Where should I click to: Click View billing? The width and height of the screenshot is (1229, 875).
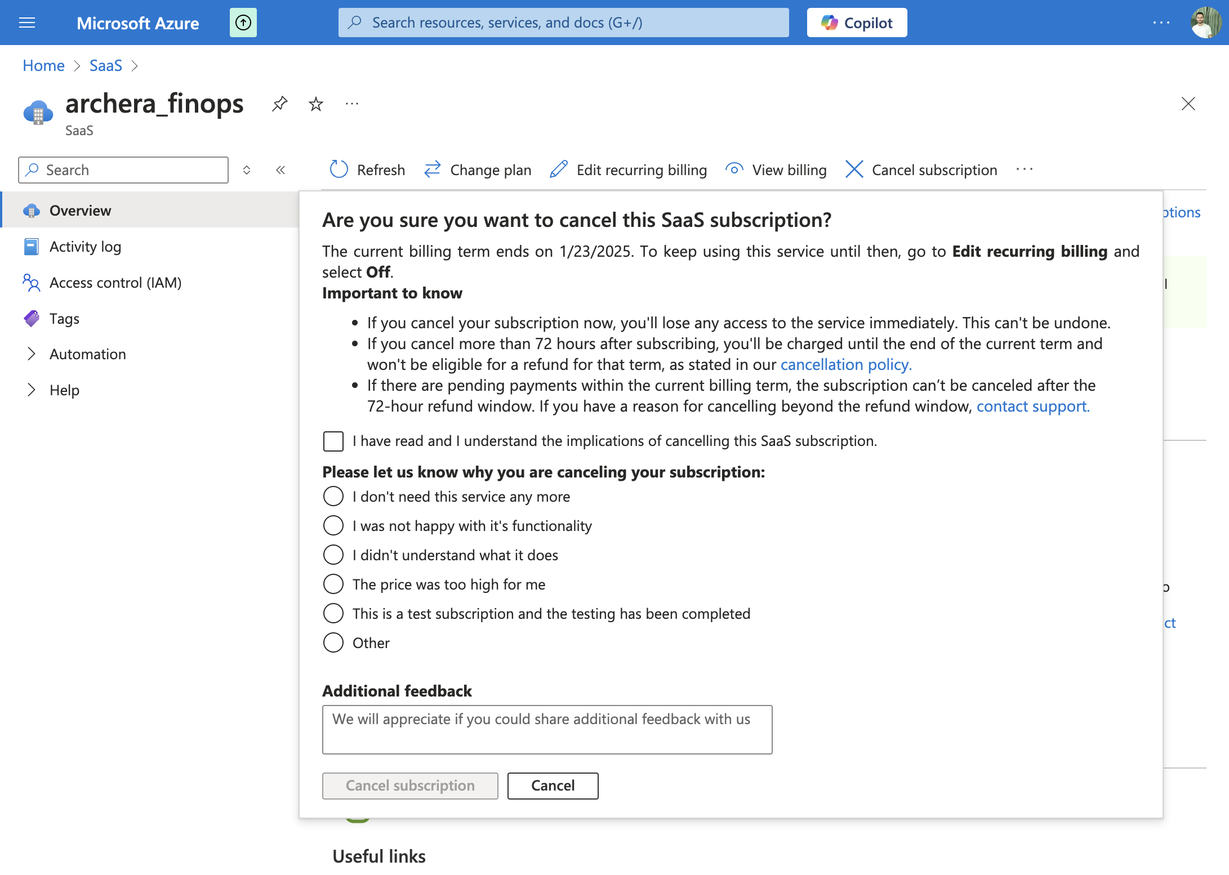tap(776, 169)
